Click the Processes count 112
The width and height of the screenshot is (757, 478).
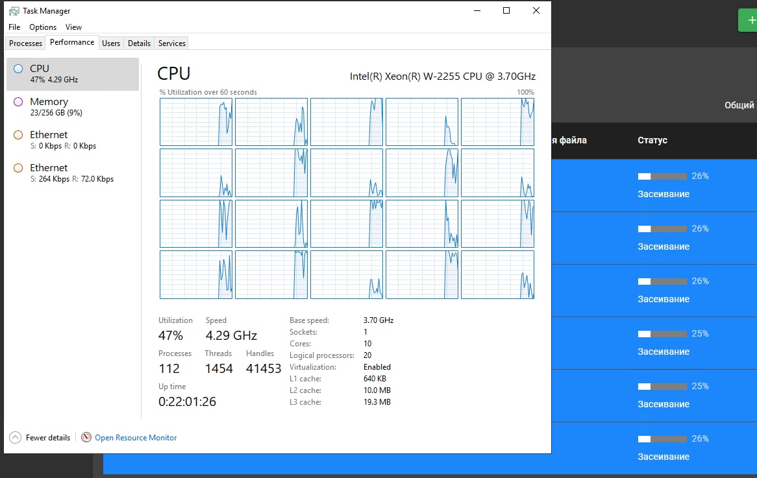[x=169, y=368]
